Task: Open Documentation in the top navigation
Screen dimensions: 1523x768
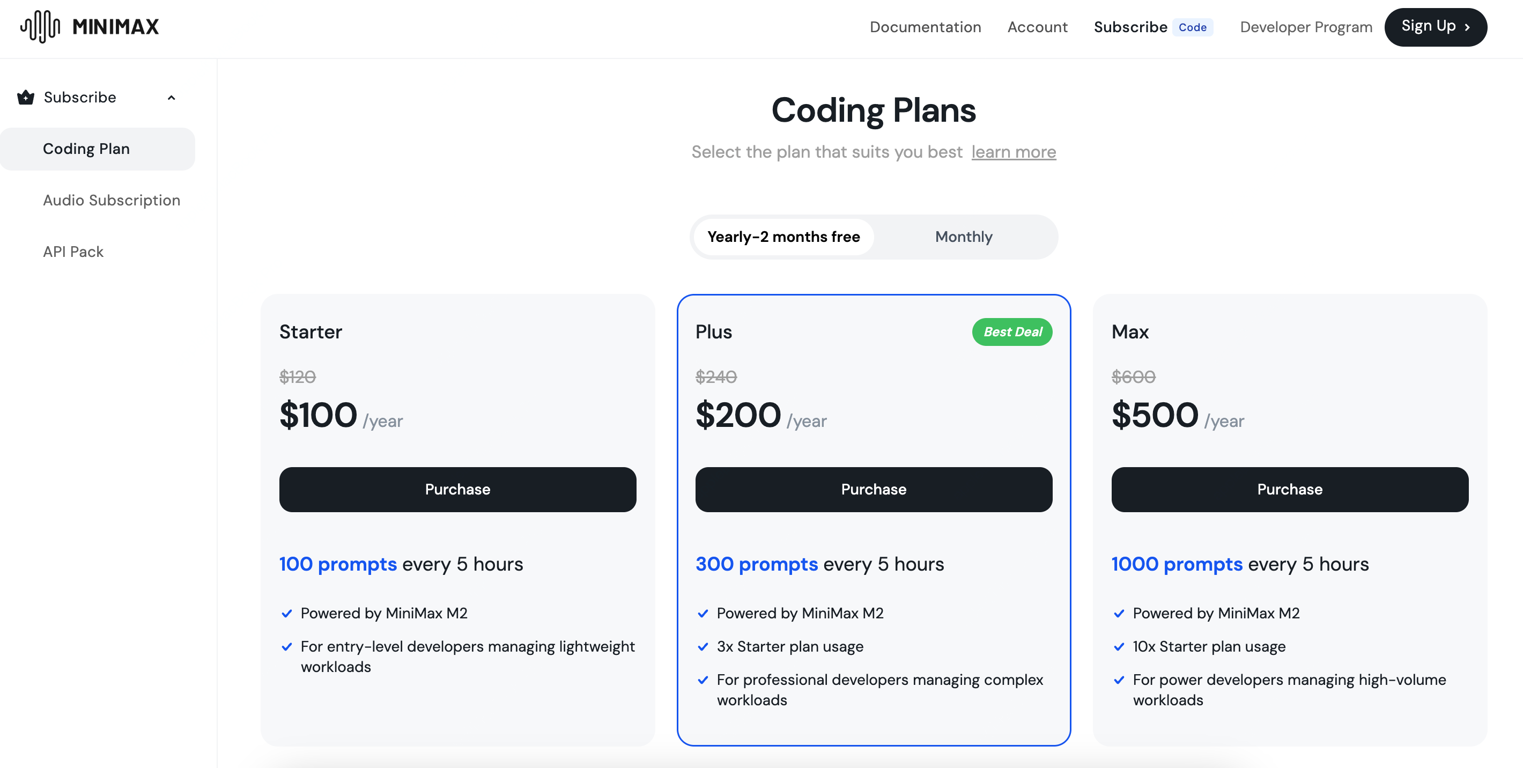Action: (925, 27)
